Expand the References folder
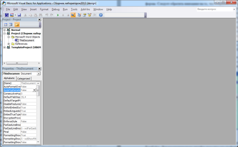 (9, 44)
